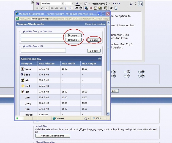172x143 pixels.
Task: Click the insert image icon
Action: pyautogui.click(x=100, y=8)
